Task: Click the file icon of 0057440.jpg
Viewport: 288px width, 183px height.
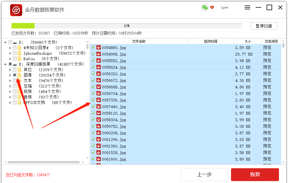Action: click(99, 106)
